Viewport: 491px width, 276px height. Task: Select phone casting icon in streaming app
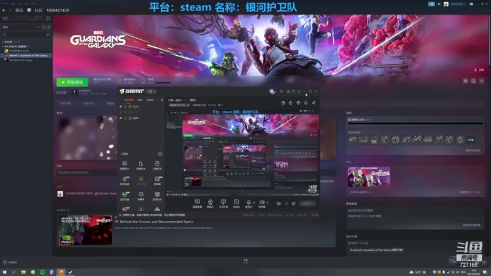coord(223,202)
